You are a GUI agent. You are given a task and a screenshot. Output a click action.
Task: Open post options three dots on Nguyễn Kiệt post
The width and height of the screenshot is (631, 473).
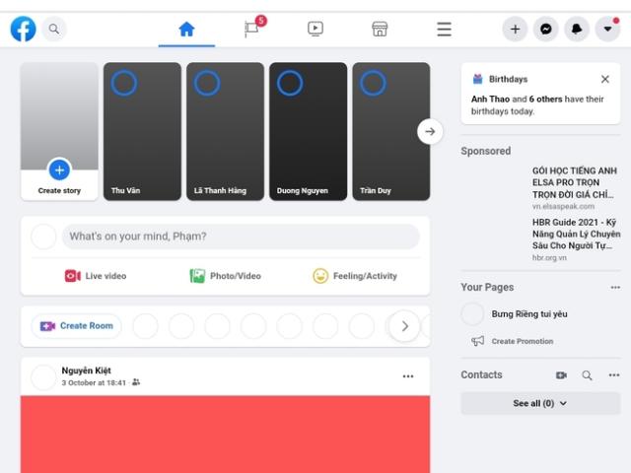point(408,376)
